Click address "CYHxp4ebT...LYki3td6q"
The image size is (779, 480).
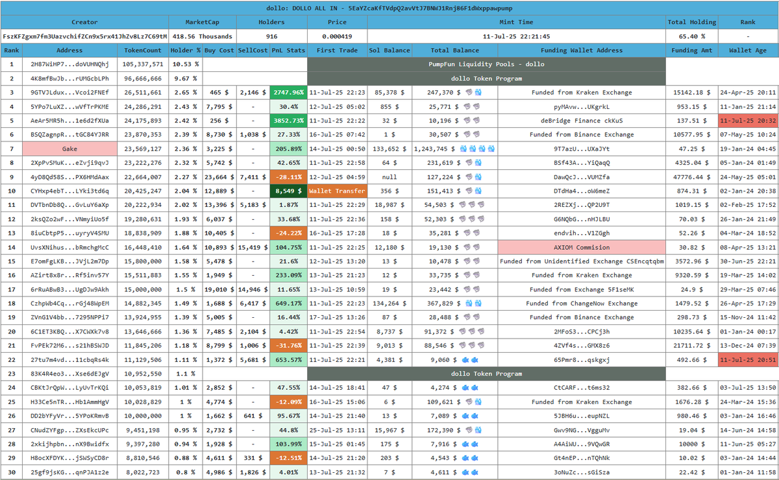click(x=70, y=191)
